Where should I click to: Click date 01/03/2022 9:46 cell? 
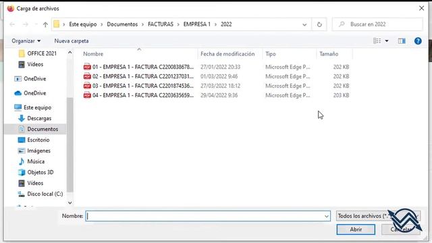pos(219,76)
